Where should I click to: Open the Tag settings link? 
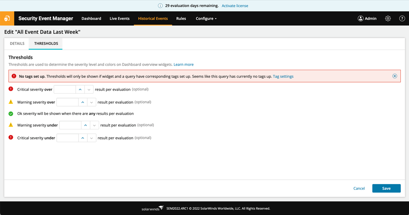[x=283, y=76]
